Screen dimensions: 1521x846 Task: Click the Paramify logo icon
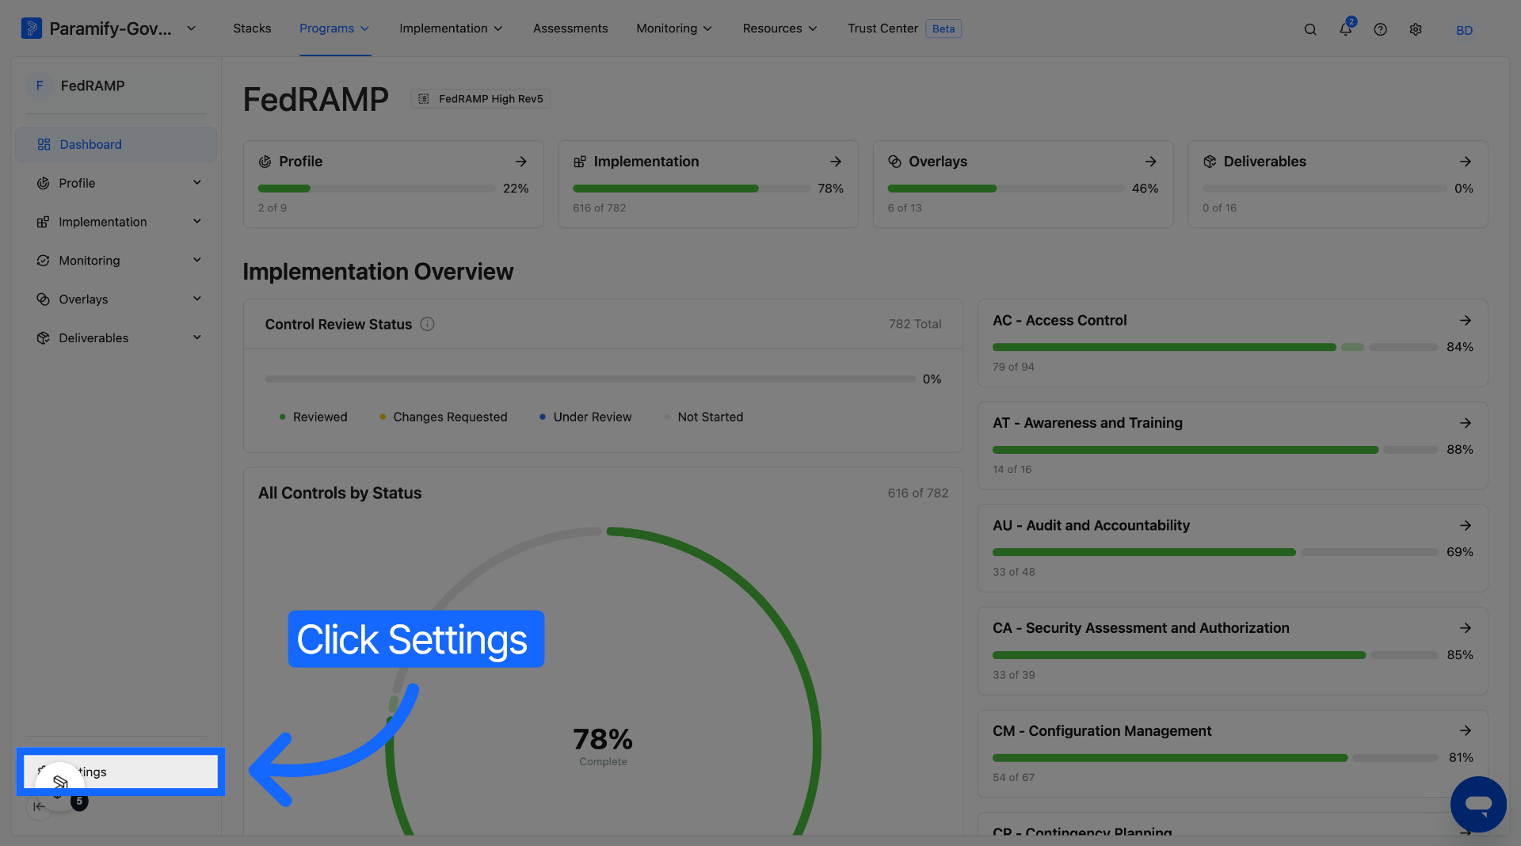(31, 29)
